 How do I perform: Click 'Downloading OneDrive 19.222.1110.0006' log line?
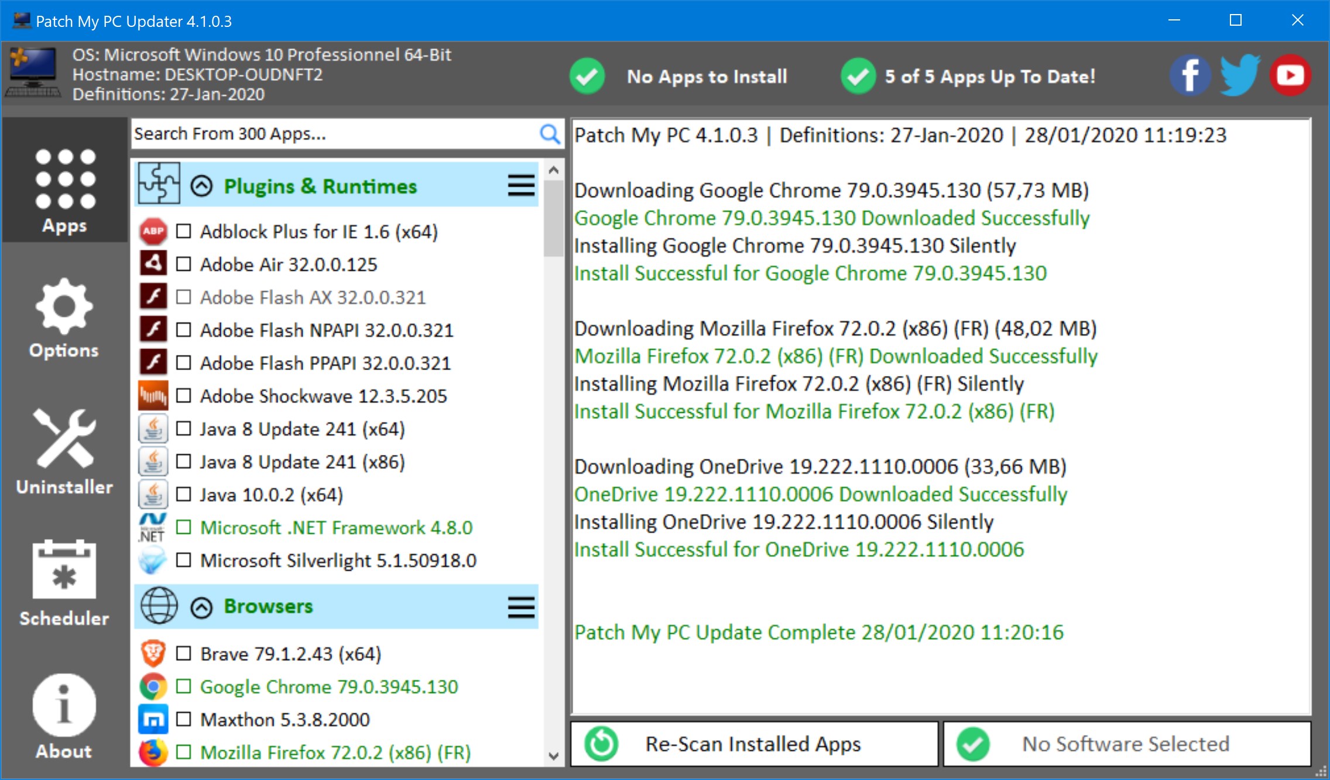(x=820, y=467)
